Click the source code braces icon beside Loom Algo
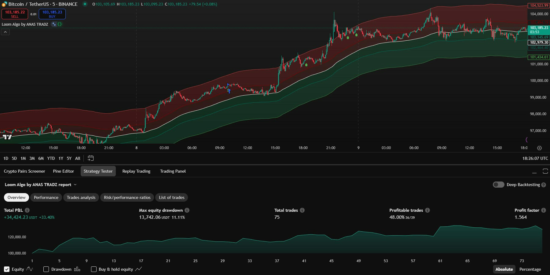Screen dimensions: 550x275 point(60,24)
